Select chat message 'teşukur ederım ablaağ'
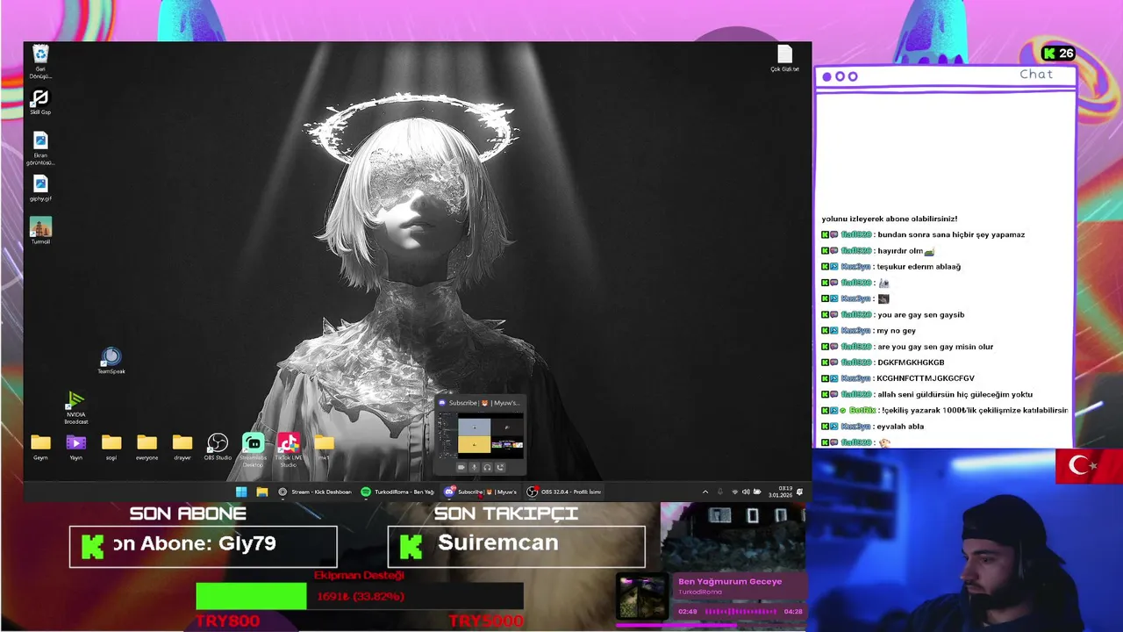1123x632 pixels. [x=919, y=266]
